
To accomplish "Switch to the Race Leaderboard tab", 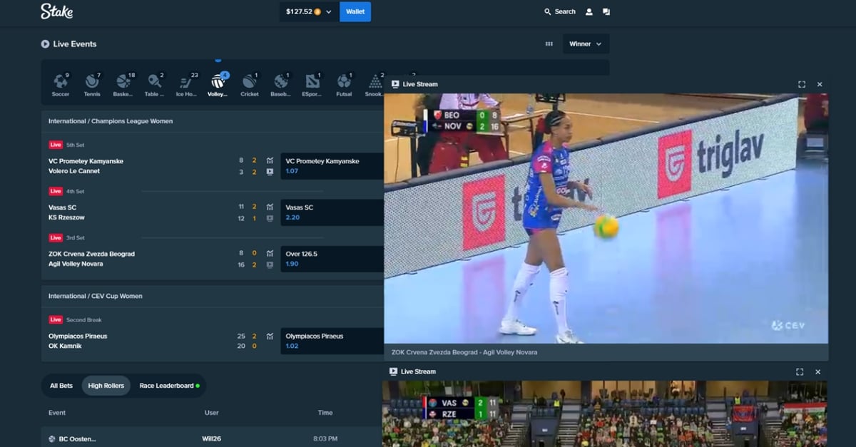I will [x=169, y=386].
